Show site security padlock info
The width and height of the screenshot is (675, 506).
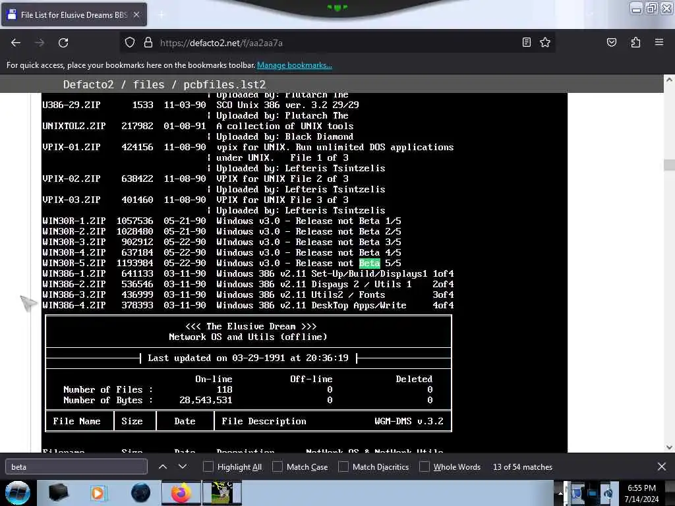148,43
